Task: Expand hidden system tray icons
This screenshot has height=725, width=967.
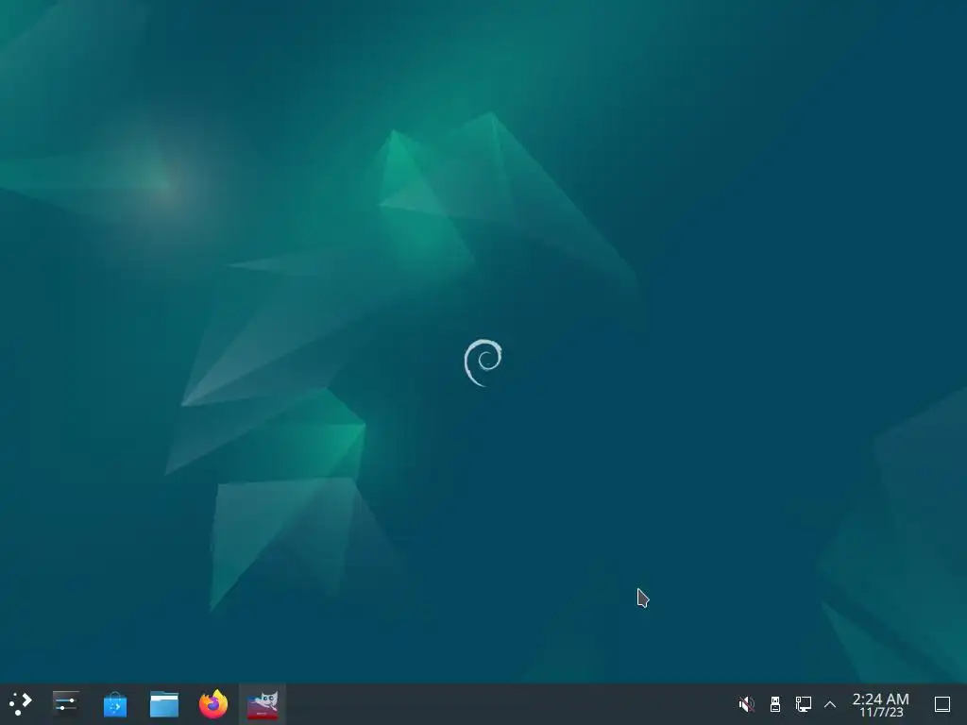Action: (830, 704)
